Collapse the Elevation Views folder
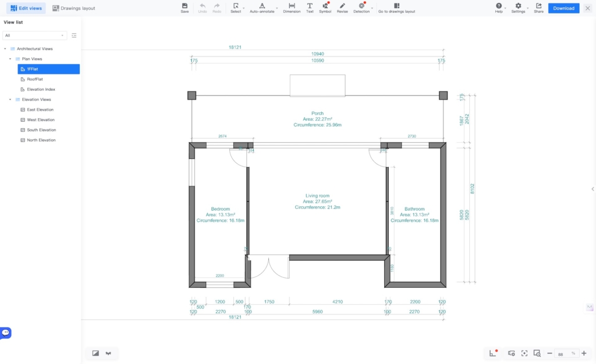 coord(10,100)
